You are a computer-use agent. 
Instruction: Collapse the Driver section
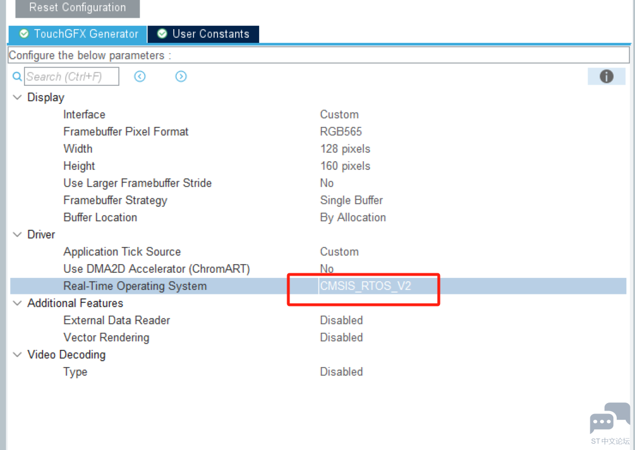click(x=17, y=234)
